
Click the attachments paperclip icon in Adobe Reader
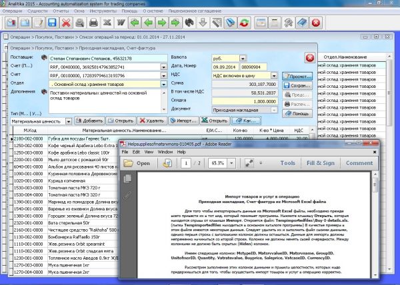(128, 195)
